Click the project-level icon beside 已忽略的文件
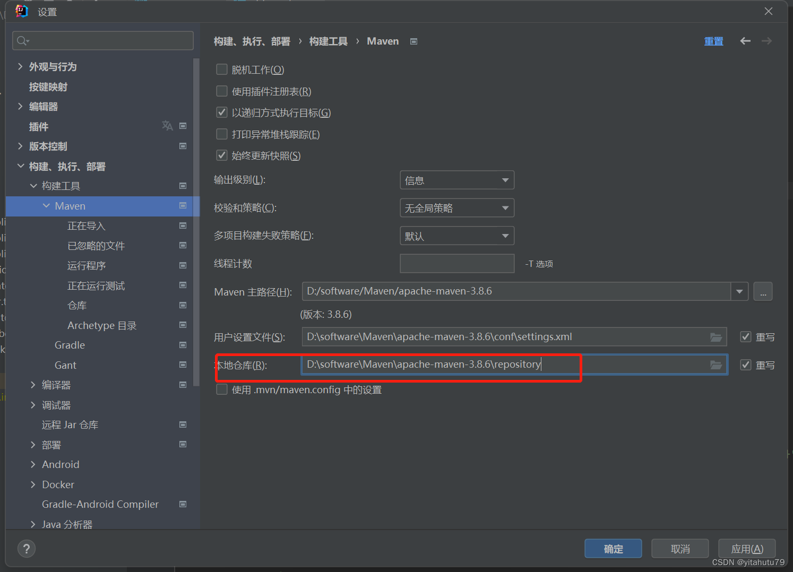 click(x=183, y=245)
